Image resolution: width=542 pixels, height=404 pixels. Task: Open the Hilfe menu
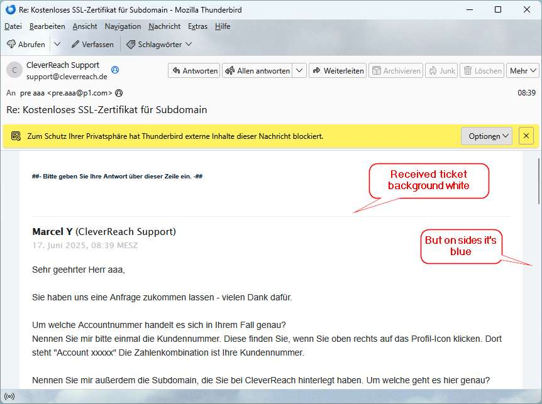tap(223, 26)
